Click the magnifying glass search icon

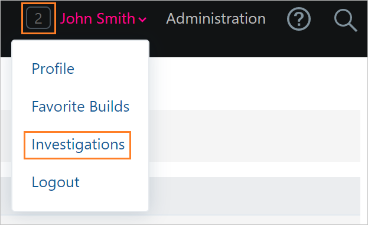pyautogui.click(x=346, y=20)
